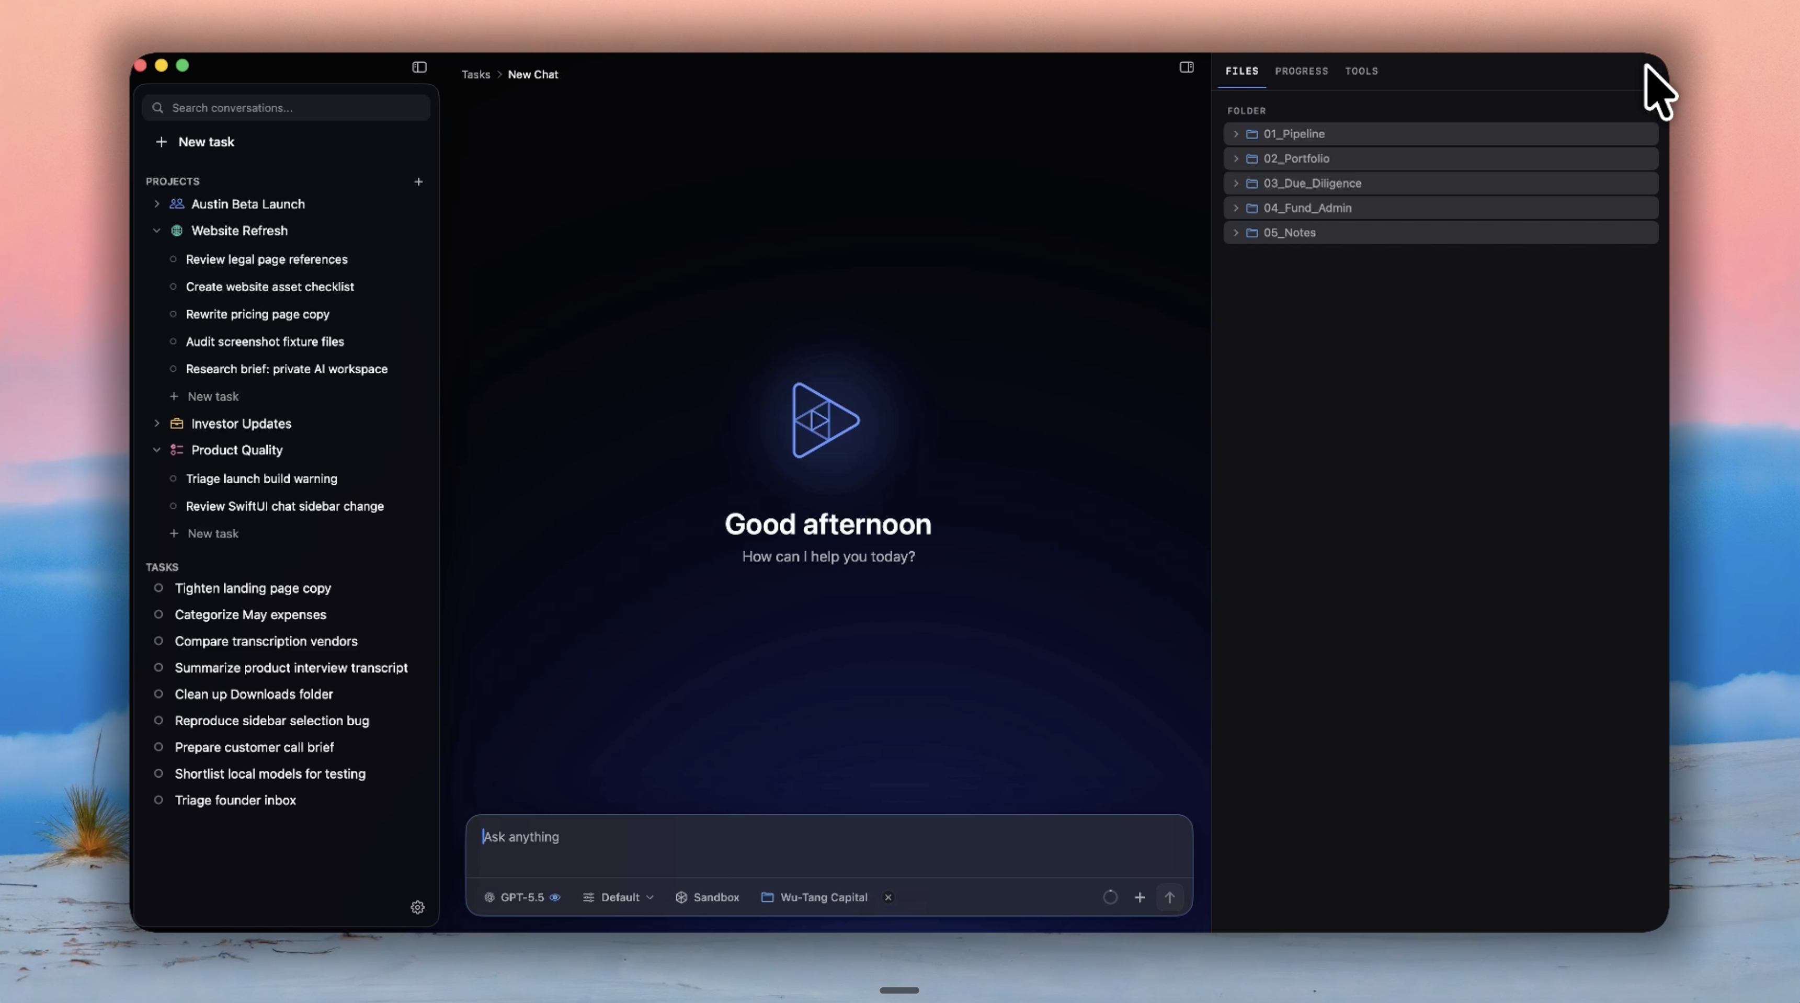Image resolution: width=1800 pixels, height=1003 pixels.
Task: Click the circular progress icon in composer
Action: click(1110, 897)
